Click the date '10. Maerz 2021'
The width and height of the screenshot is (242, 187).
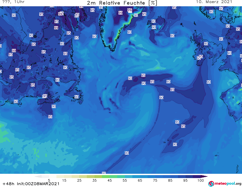pyautogui.click(x=214, y=2)
